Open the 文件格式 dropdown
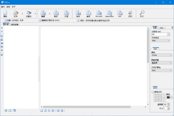 coord(161,40)
